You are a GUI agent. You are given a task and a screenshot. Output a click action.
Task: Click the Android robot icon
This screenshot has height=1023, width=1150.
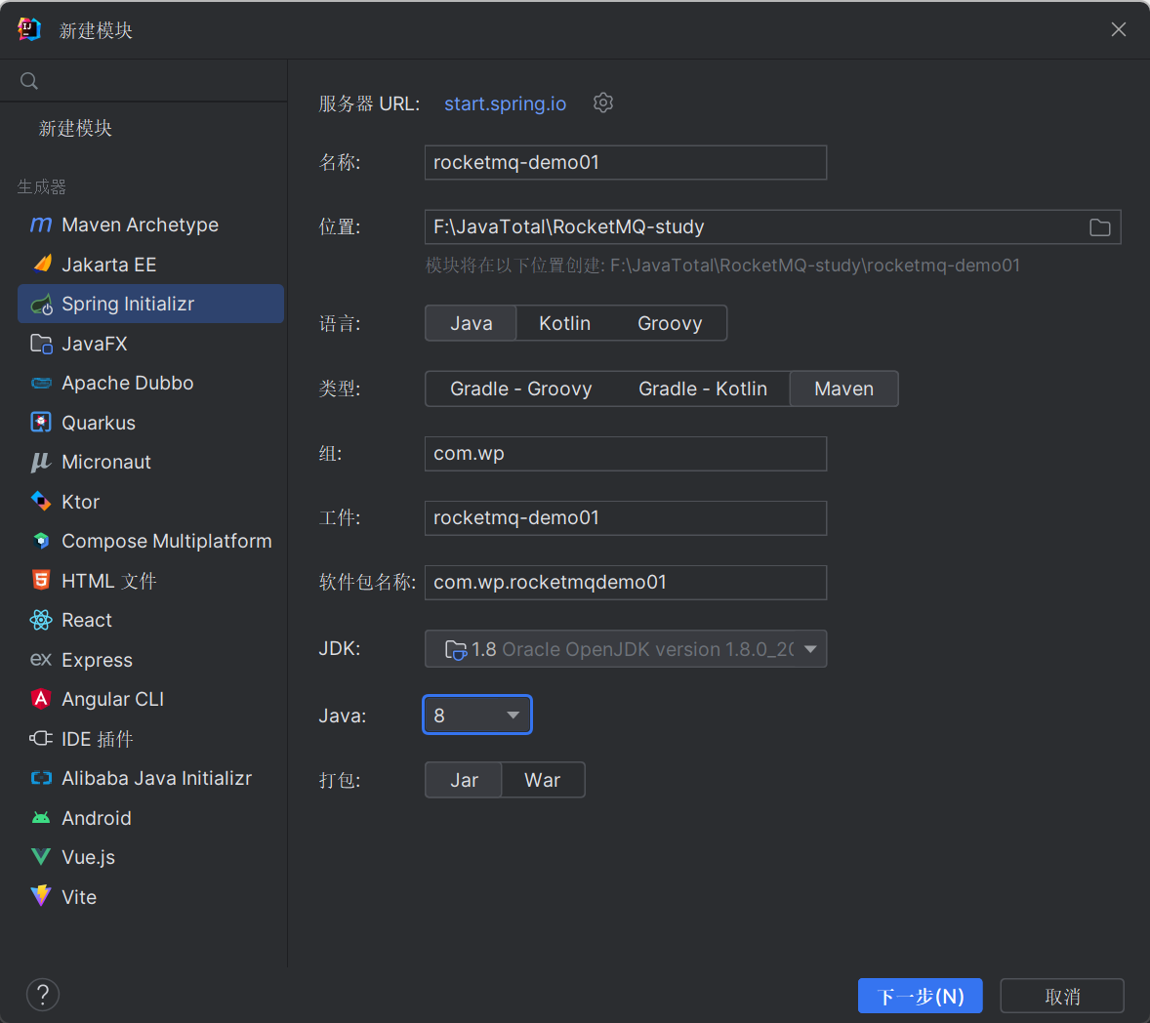tap(41, 818)
